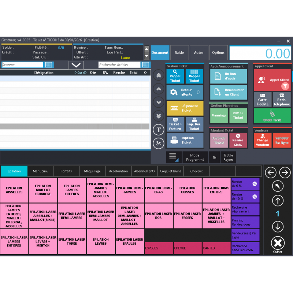Open Règlement Ticket payment button
Viewport: 293px width, 293px height.
(x=185, y=108)
